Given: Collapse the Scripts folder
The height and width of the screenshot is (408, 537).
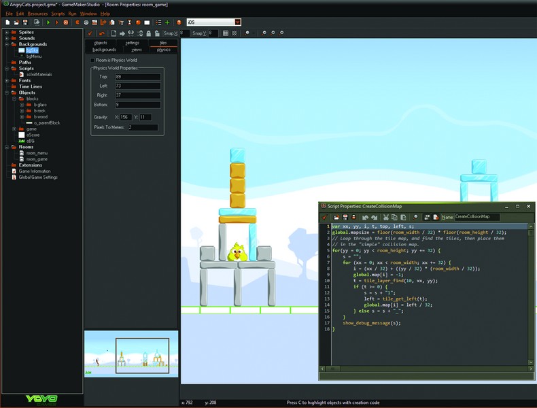Looking at the screenshot, I should 7,69.
